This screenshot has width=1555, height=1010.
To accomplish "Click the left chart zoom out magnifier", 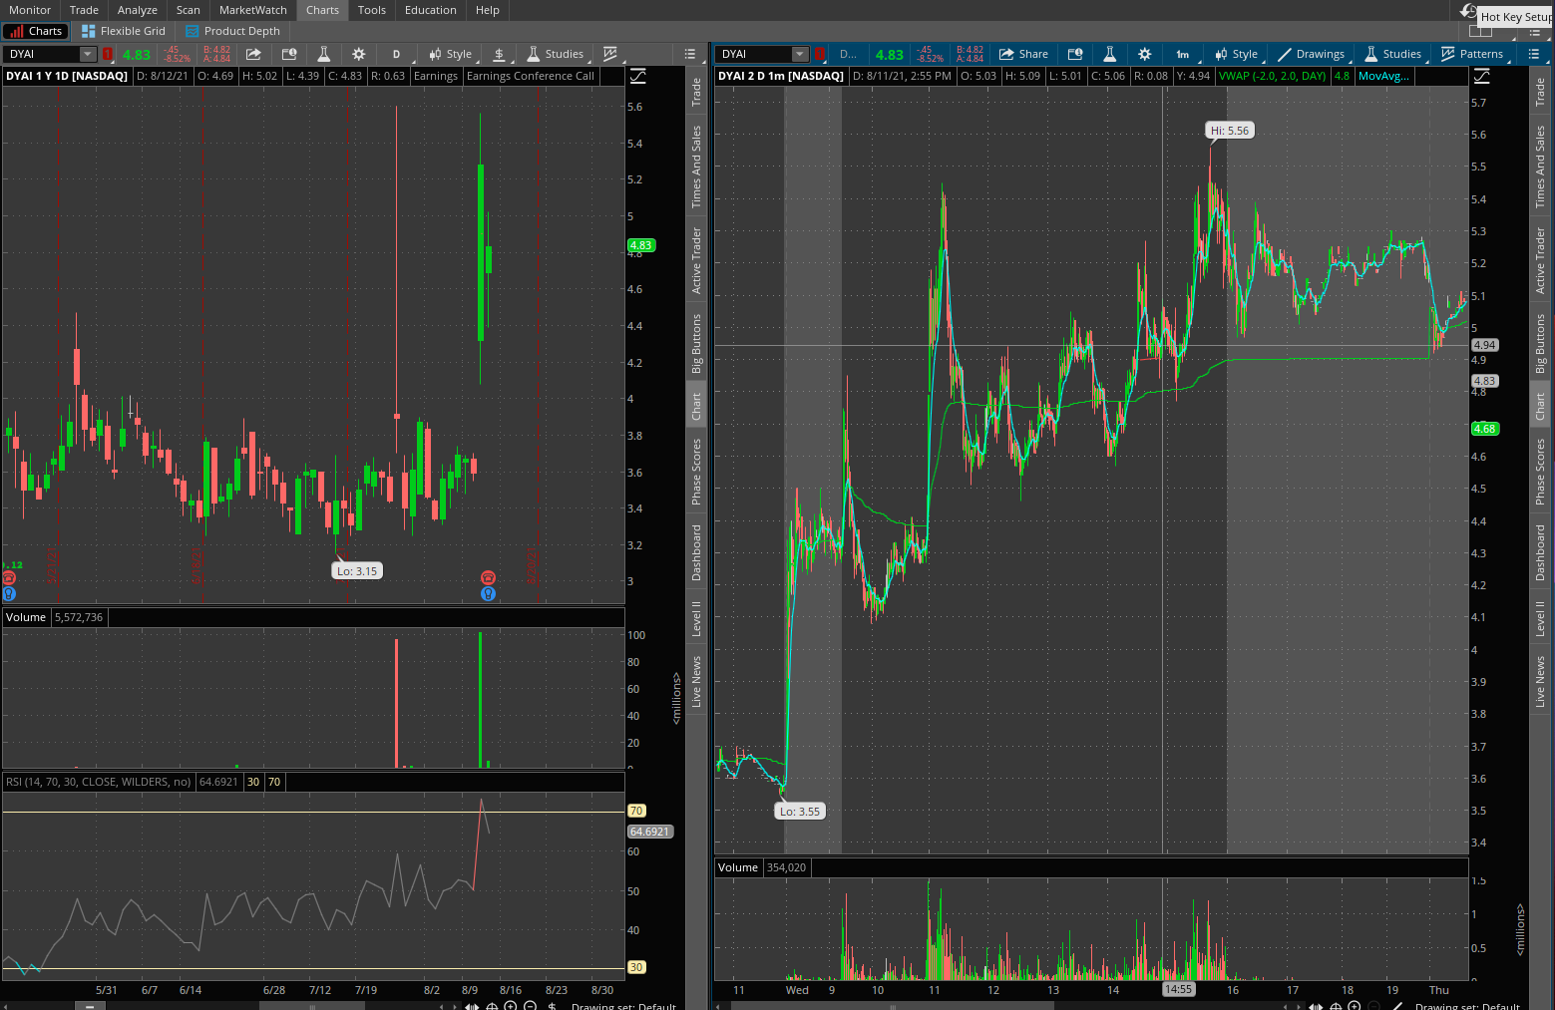I will coord(530,1005).
